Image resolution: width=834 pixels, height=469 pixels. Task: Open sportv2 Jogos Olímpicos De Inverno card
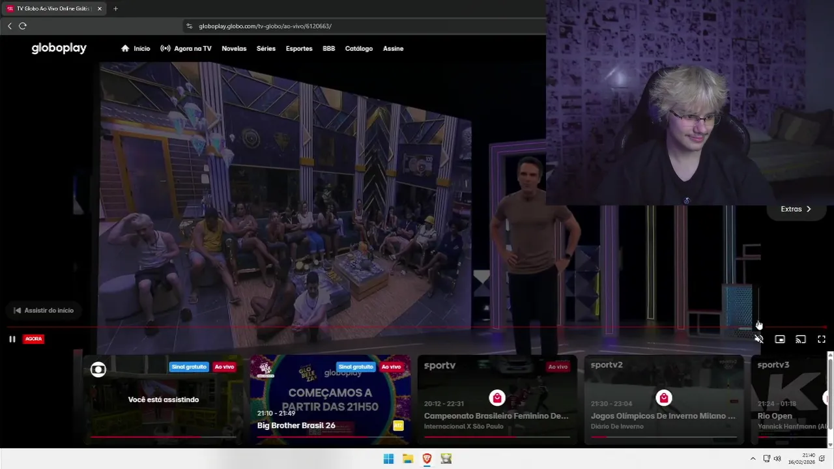[x=664, y=400]
